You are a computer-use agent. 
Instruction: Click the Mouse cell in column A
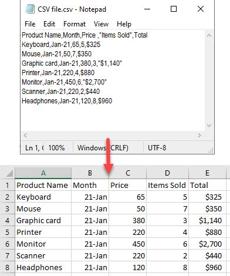tap(43, 208)
